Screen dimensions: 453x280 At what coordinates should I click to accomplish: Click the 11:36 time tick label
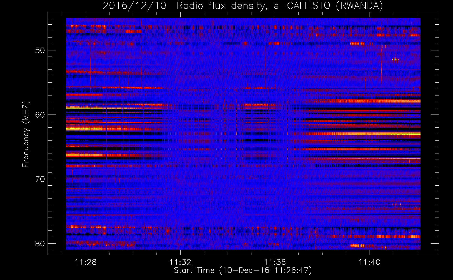(x=275, y=262)
